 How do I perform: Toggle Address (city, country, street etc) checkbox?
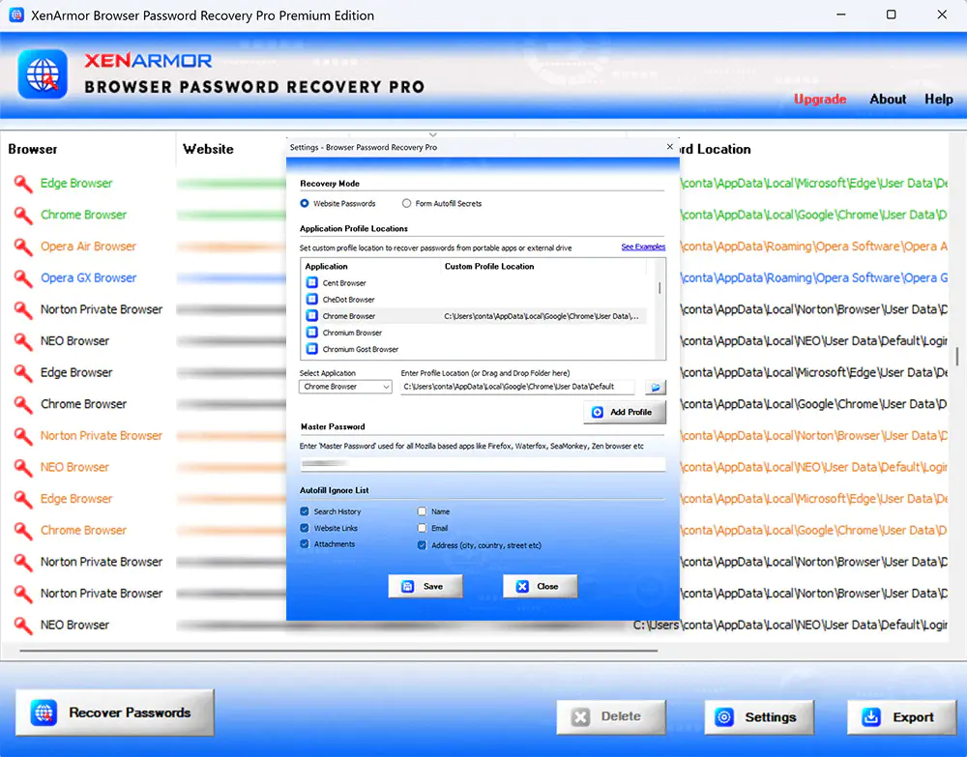tap(422, 545)
